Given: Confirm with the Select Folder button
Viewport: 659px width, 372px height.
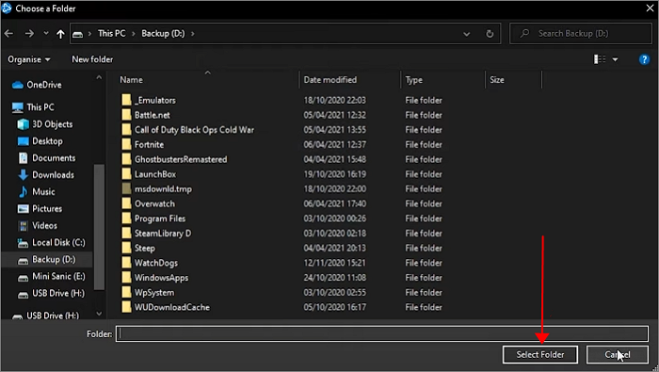Looking at the screenshot, I should point(540,355).
